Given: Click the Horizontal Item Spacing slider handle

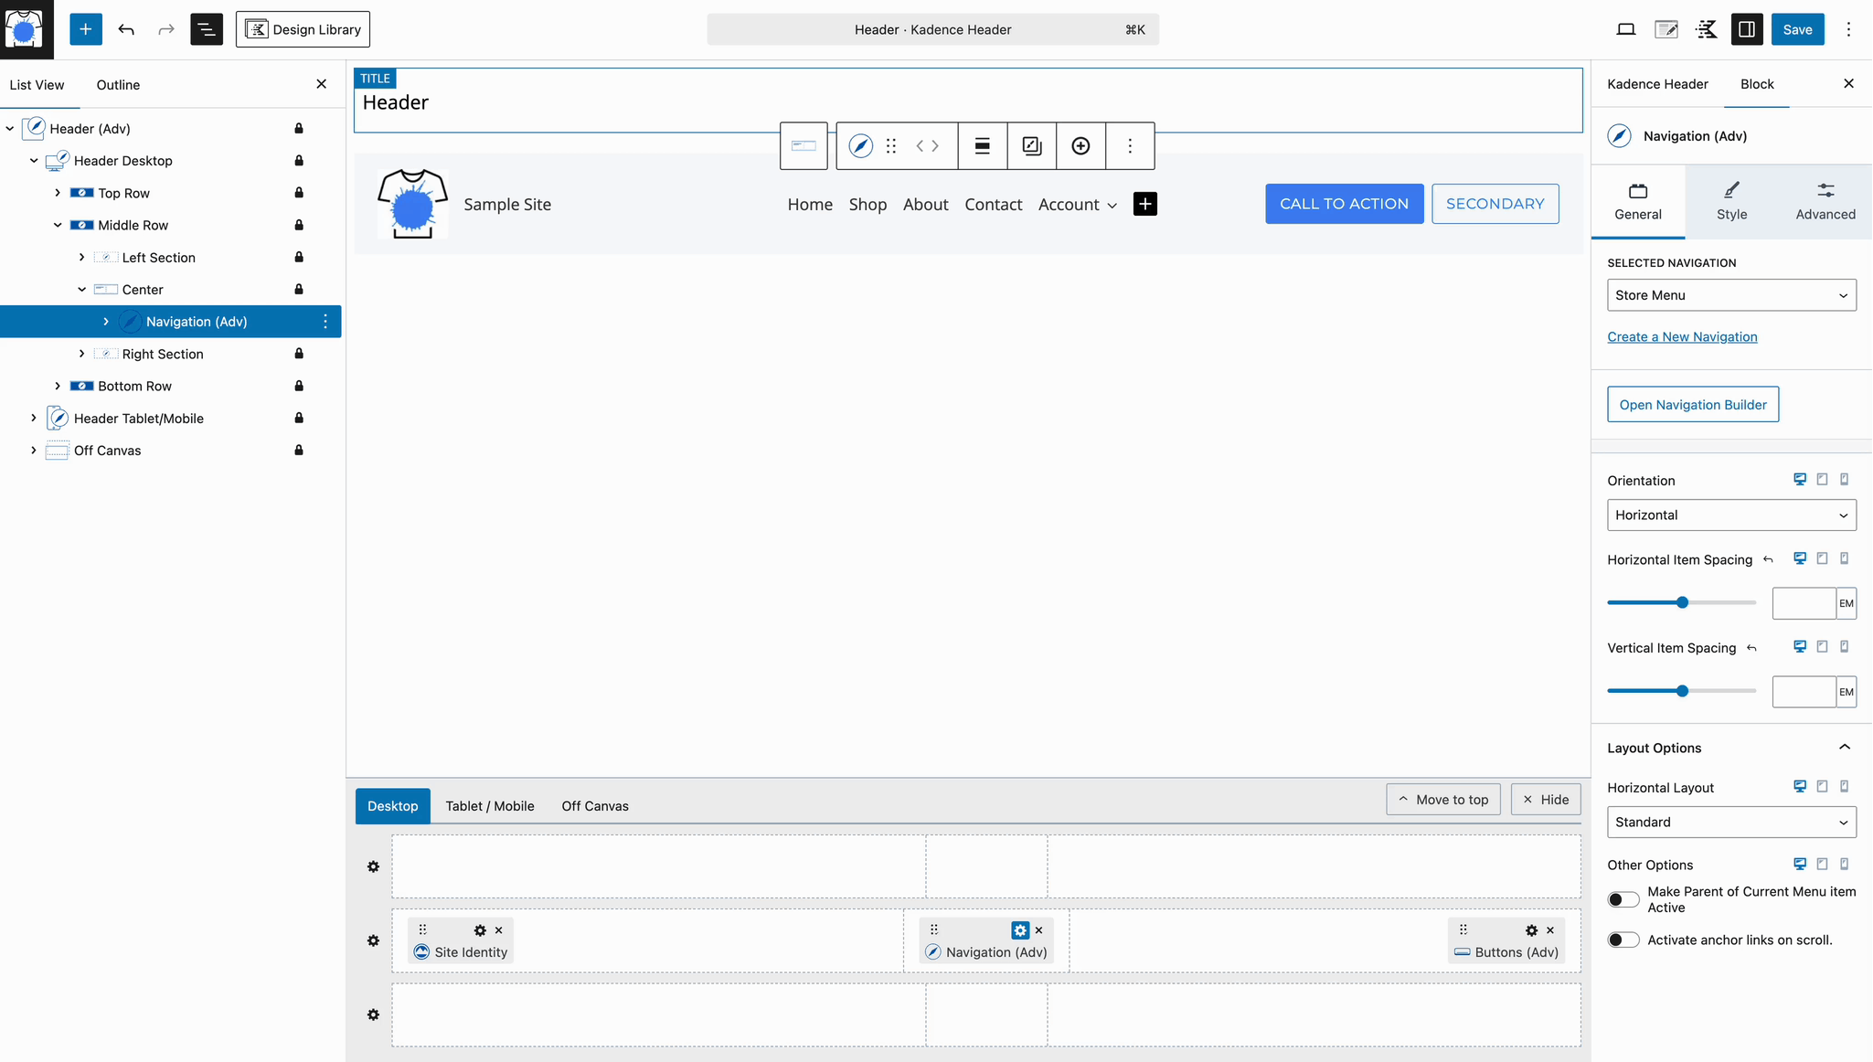Looking at the screenshot, I should pyautogui.click(x=1682, y=602).
